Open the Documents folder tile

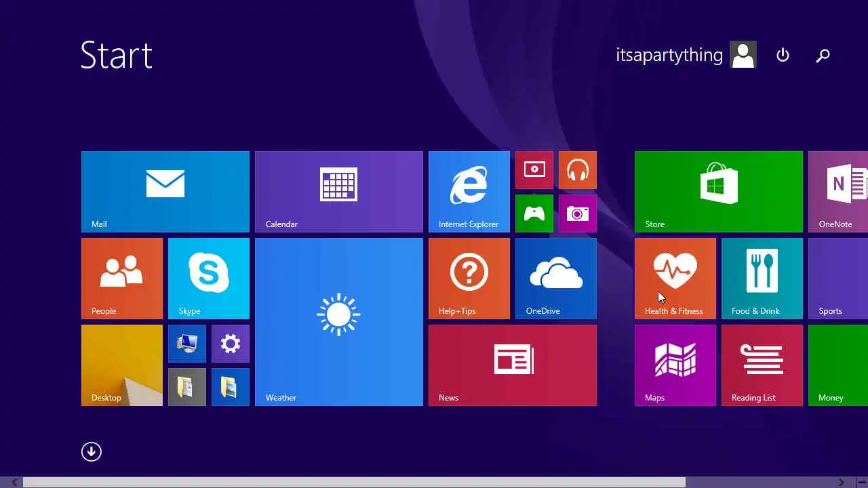(x=187, y=387)
